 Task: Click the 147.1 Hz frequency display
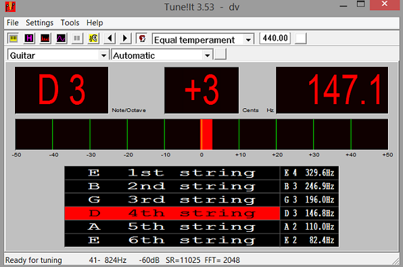[332, 90]
